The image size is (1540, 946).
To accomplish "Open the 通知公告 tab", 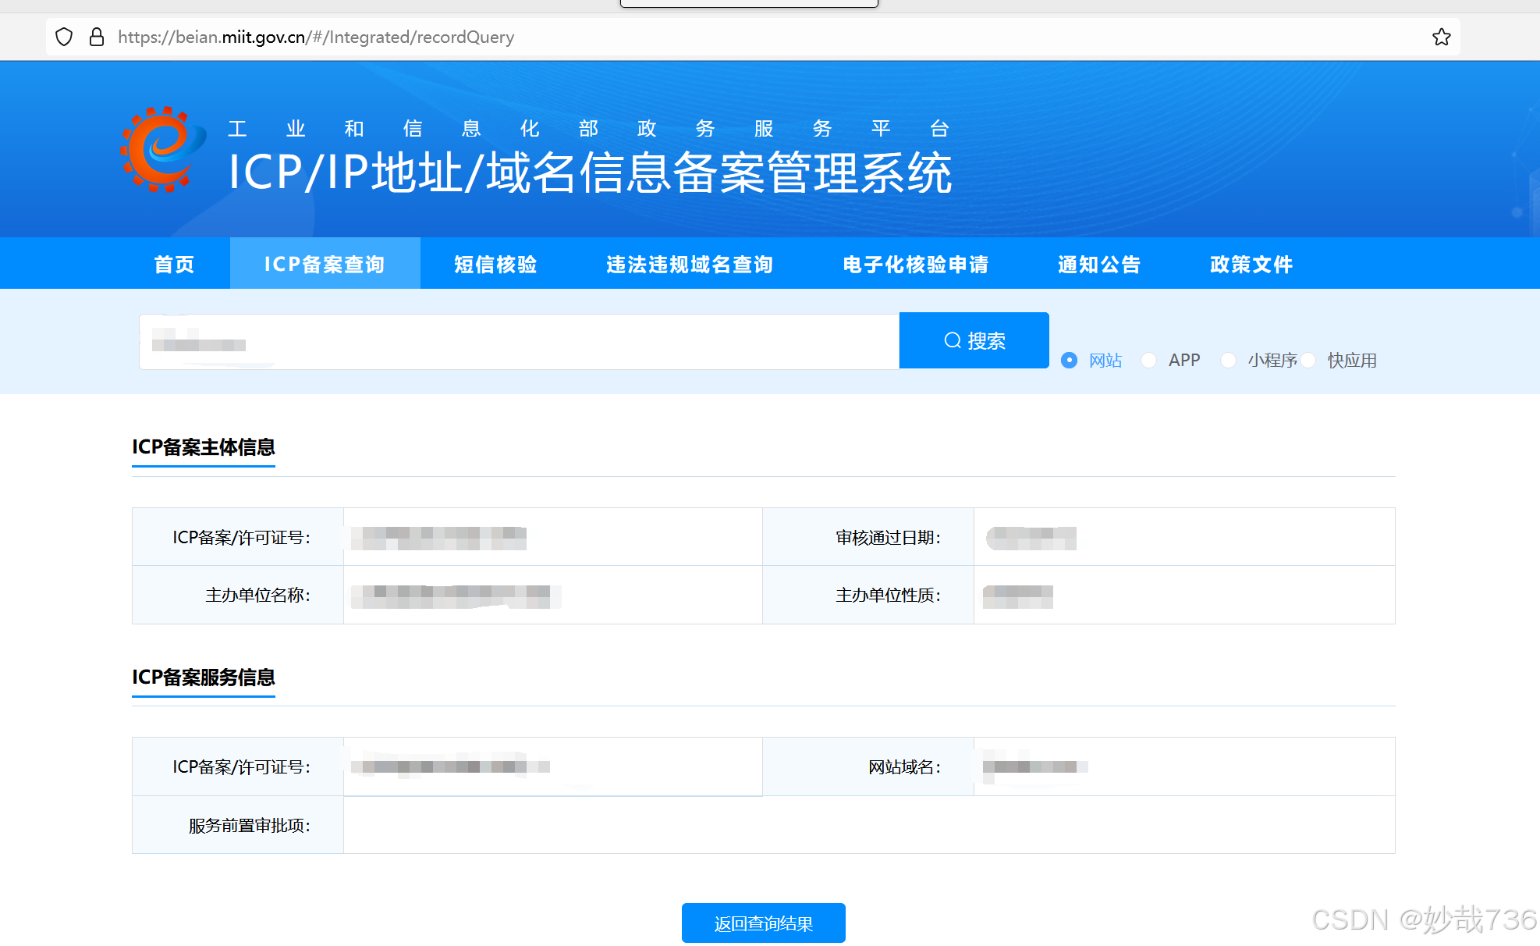I will (1099, 264).
